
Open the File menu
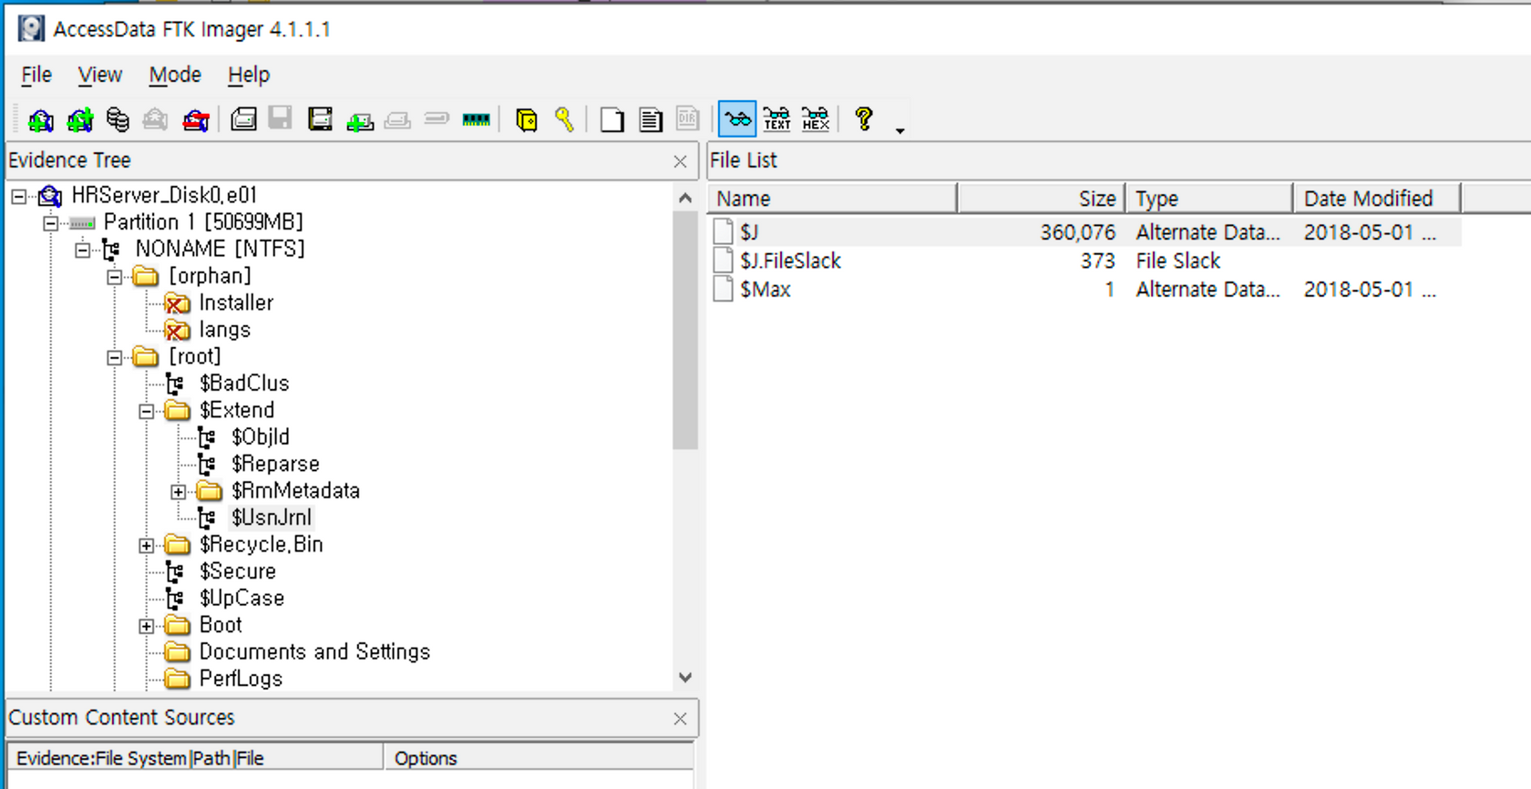[36, 75]
